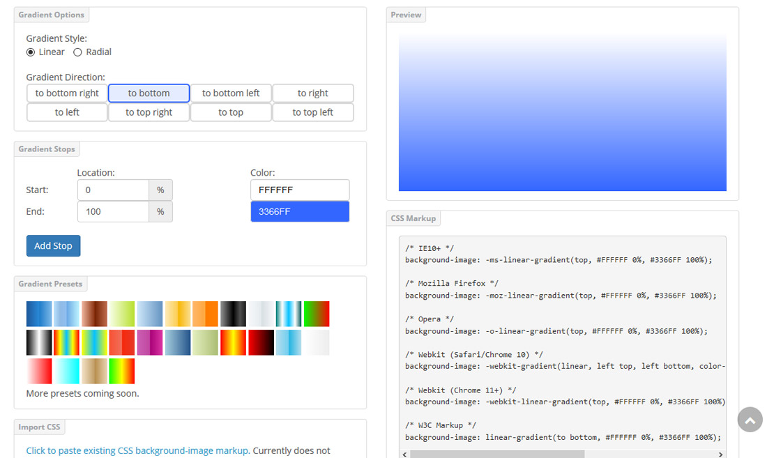Apply the white to red preset

pos(39,371)
